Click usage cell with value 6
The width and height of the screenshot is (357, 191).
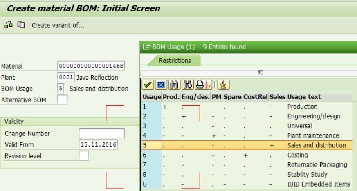tap(152, 155)
